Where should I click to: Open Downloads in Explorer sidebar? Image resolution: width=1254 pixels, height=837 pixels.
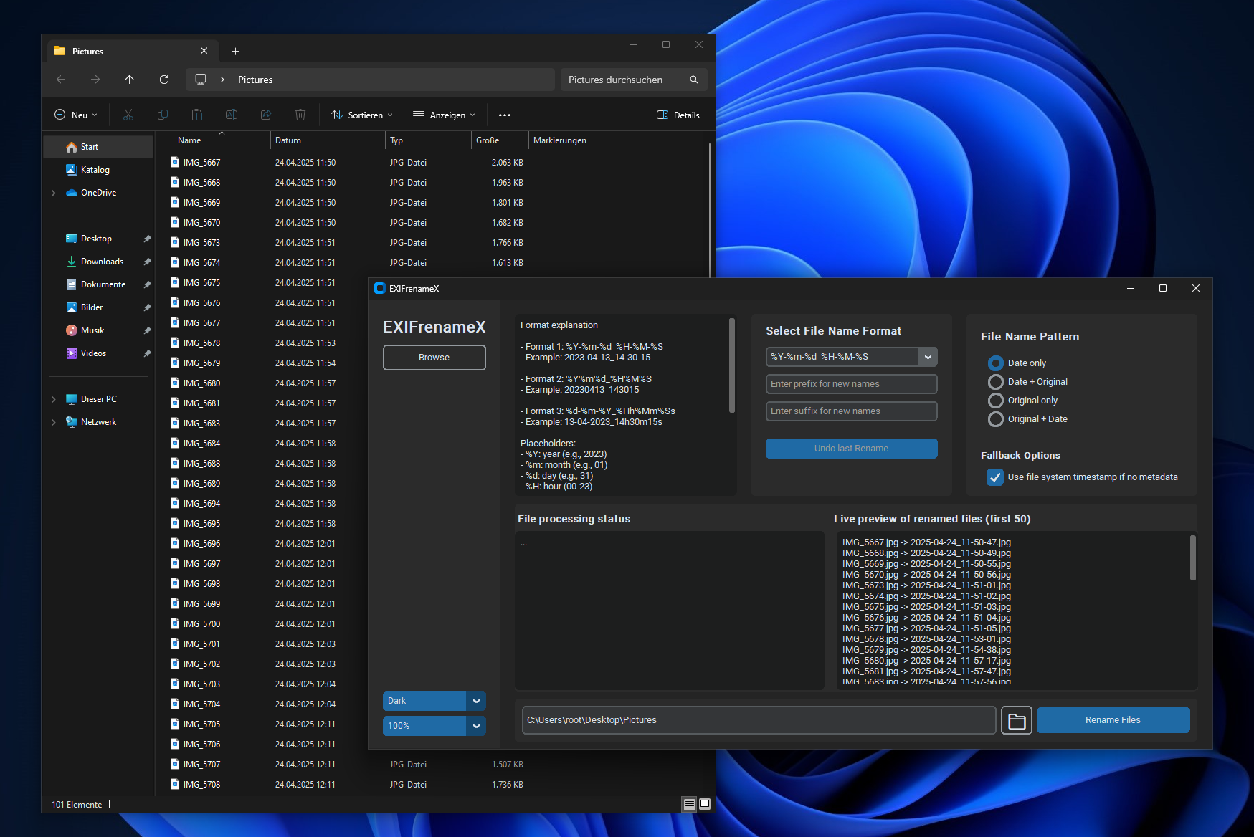[101, 262]
